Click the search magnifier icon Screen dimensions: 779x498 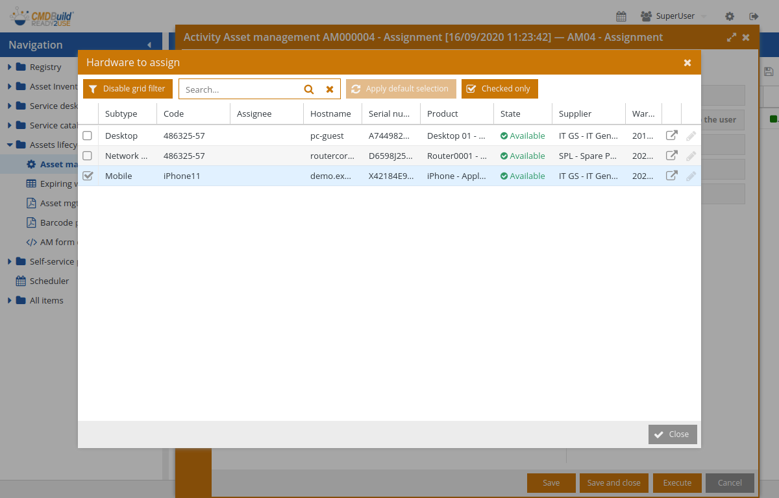(x=309, y=89)
